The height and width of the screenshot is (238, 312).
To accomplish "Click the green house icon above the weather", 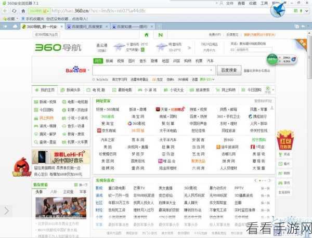I will (x=147, y=35).
